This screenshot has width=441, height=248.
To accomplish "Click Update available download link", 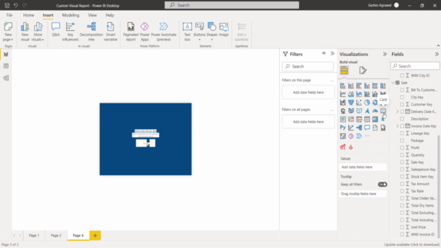I will (x=412, y=245).
